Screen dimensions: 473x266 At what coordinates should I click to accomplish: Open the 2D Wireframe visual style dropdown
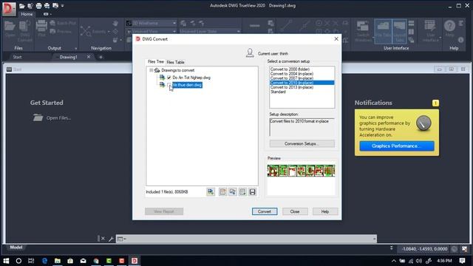click(x=151, y=23)
